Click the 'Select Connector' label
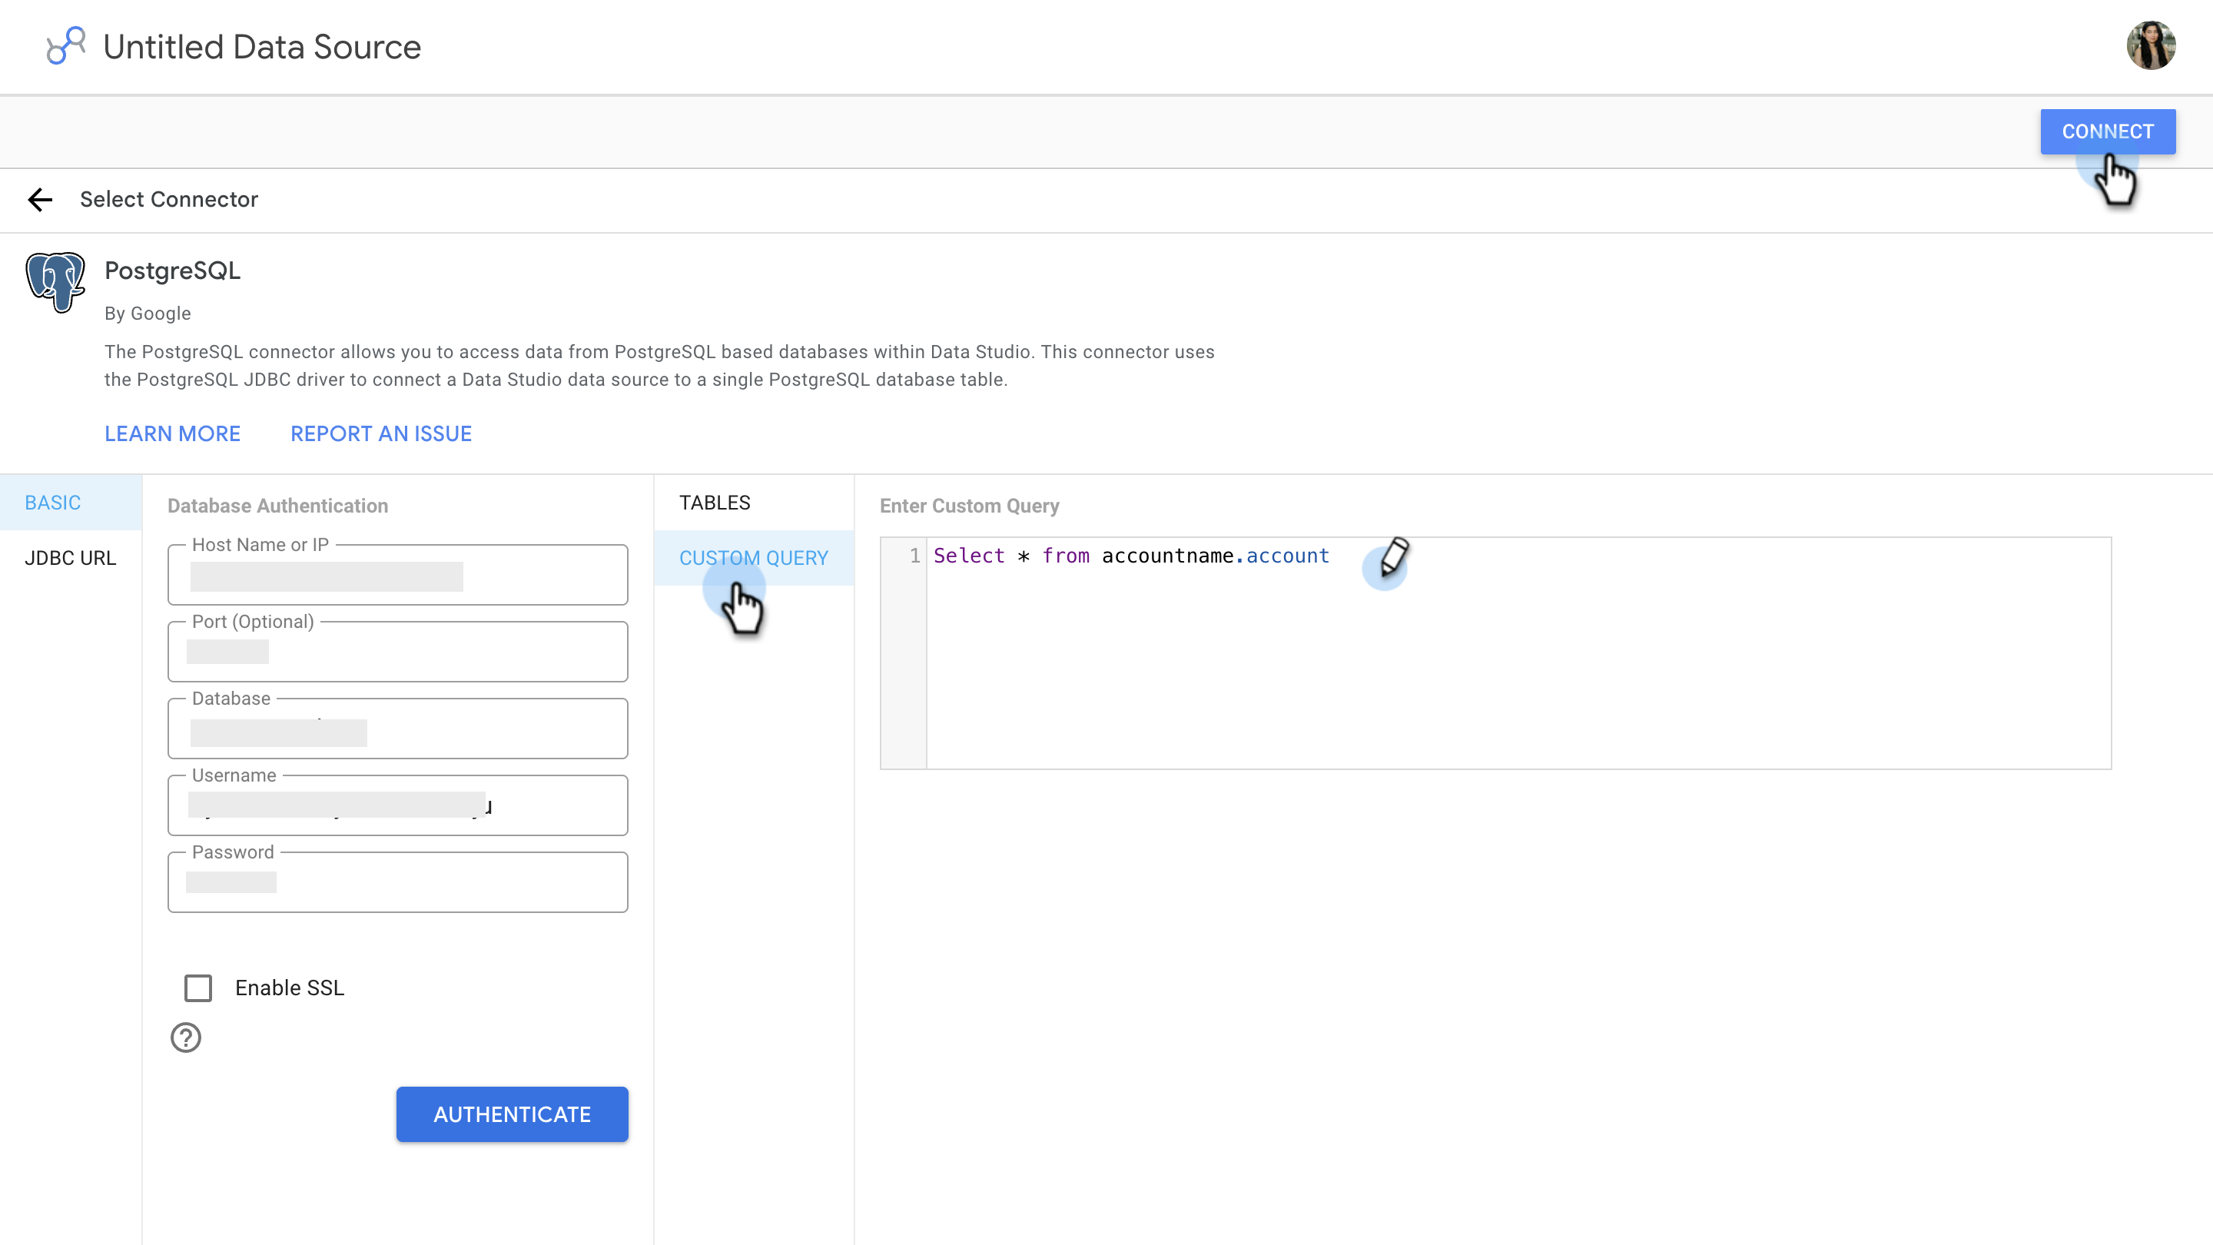 click(169, 199)
